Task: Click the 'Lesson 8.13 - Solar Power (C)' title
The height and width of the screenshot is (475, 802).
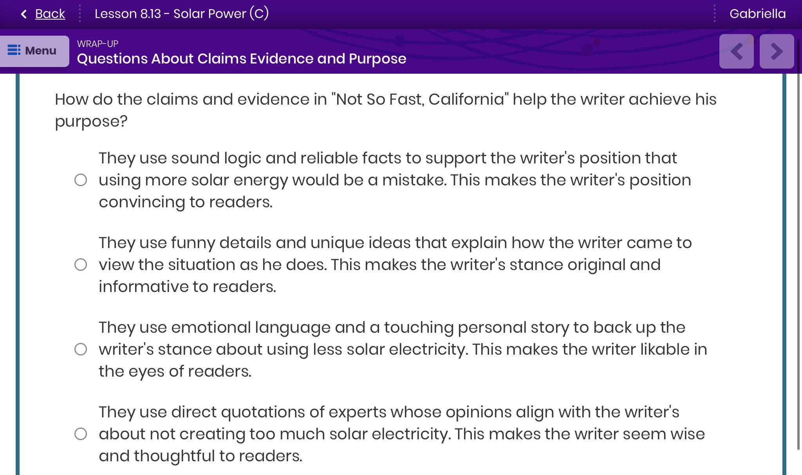Action: [182, 14]
